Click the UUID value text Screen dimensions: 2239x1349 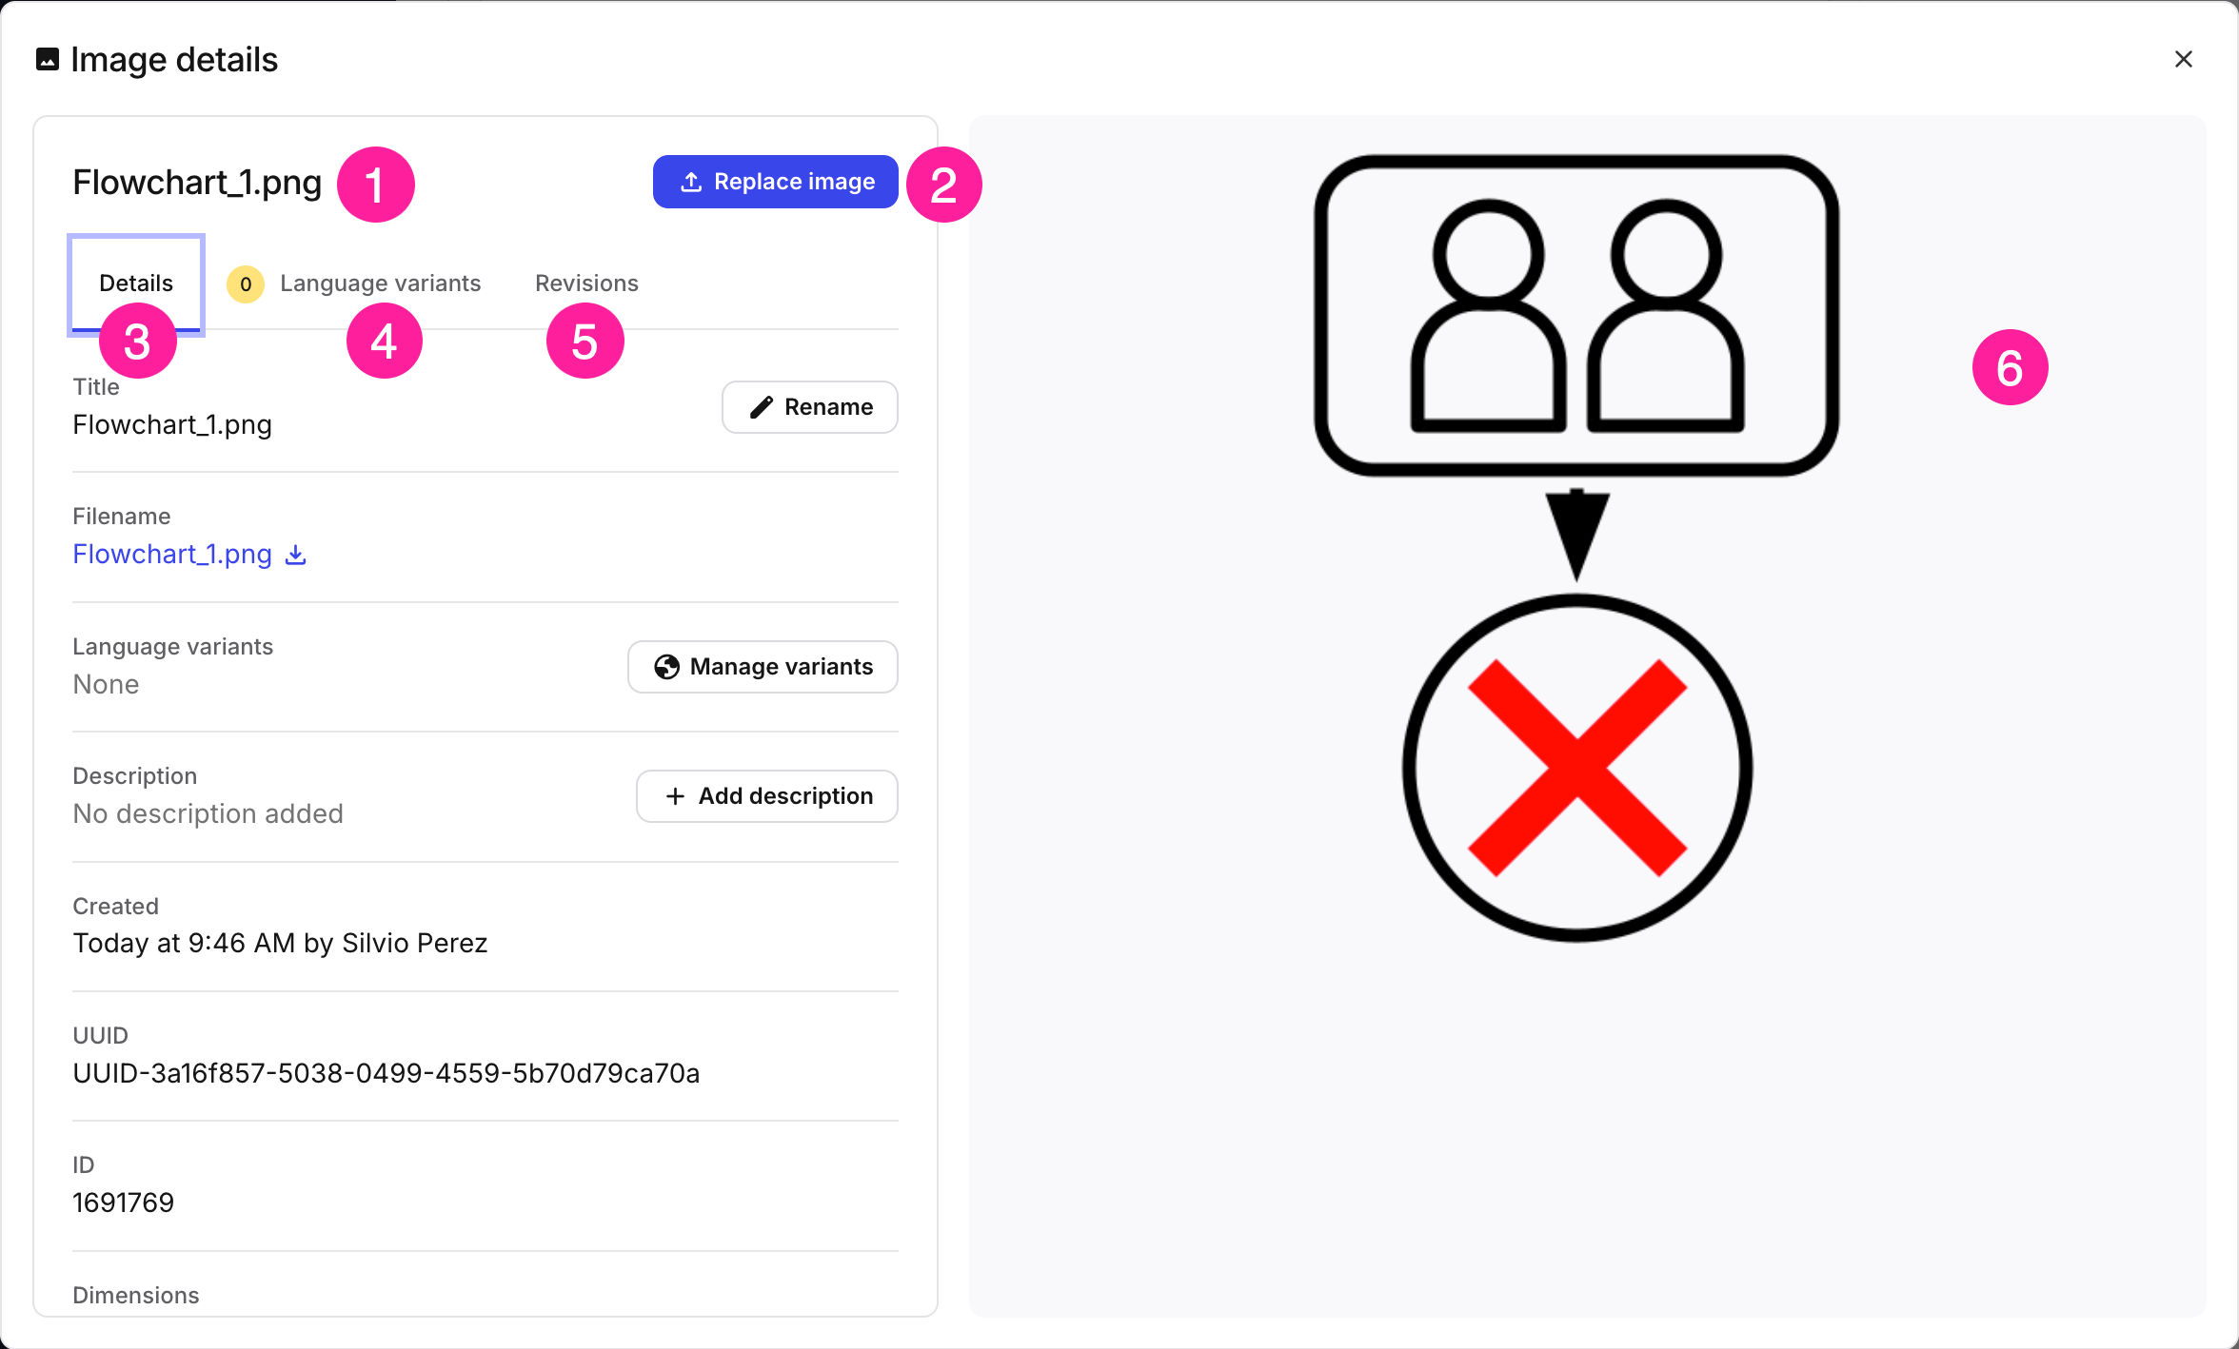coord(386,1073)
